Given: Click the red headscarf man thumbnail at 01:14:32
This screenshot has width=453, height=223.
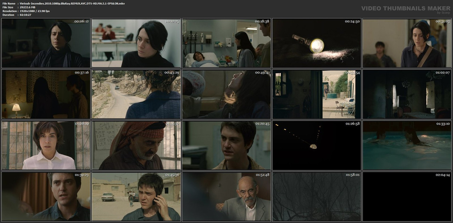Looking at the screenshot, I should (x=136, y=145).
